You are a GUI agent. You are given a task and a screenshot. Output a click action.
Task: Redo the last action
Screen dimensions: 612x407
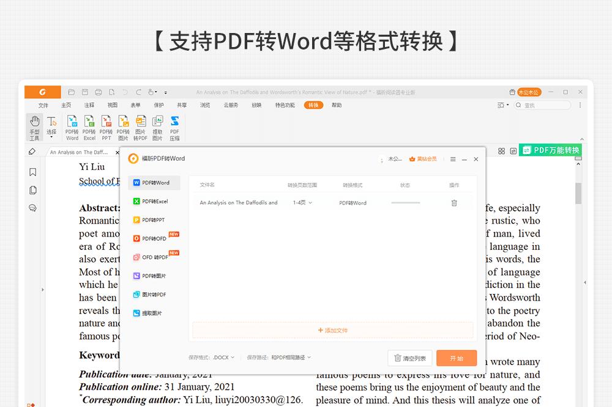[x=138, y=92]
